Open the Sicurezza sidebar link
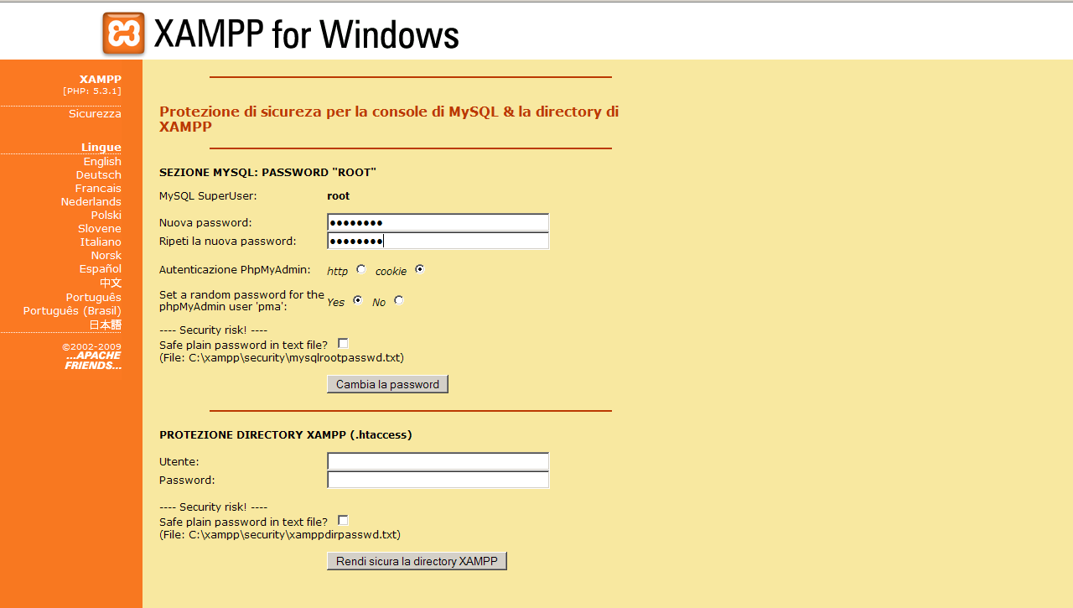Image resolution: width=1073 pixels, height=608 pixels. coord(95,114)
